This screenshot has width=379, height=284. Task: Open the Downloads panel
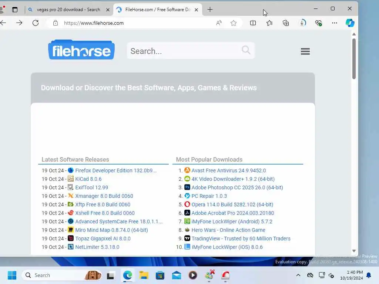302,23
